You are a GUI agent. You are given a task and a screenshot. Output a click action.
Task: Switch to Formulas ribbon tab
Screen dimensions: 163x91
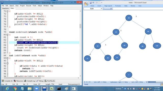(118, 6)
